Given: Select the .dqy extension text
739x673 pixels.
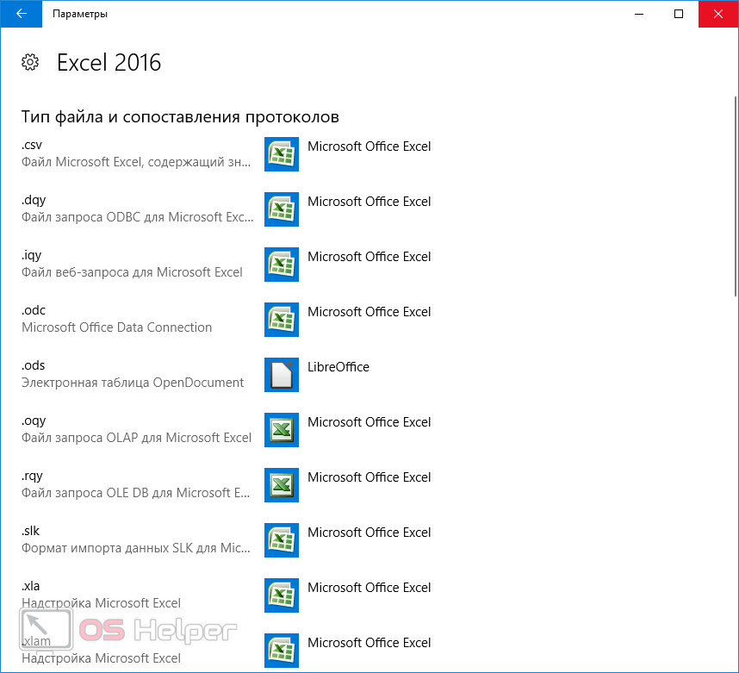Looking at the screenshot, I should pyautogui.click(x=34, y=201).
